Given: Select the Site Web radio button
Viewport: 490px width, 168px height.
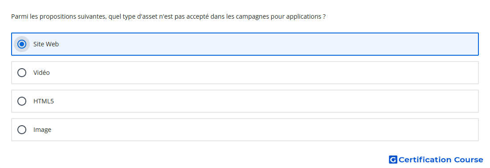Looking at the screenshot, I should pos(22,44).
